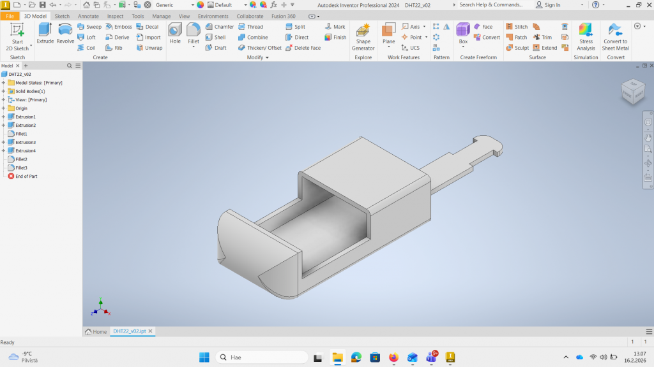Select Extrusion3 in the model tree
This screenshot has width=654, height=367.
(x=26, y=142)
